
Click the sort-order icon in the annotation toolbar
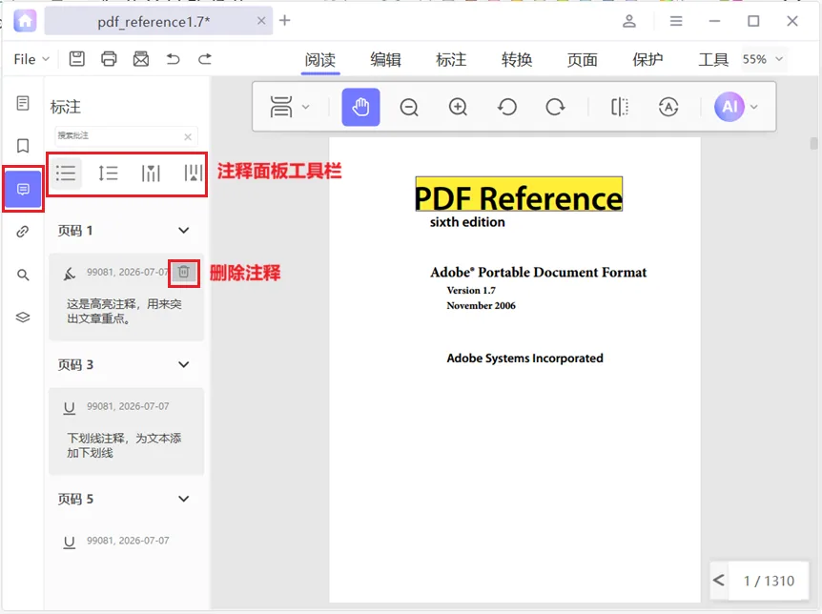coord(108,173)
